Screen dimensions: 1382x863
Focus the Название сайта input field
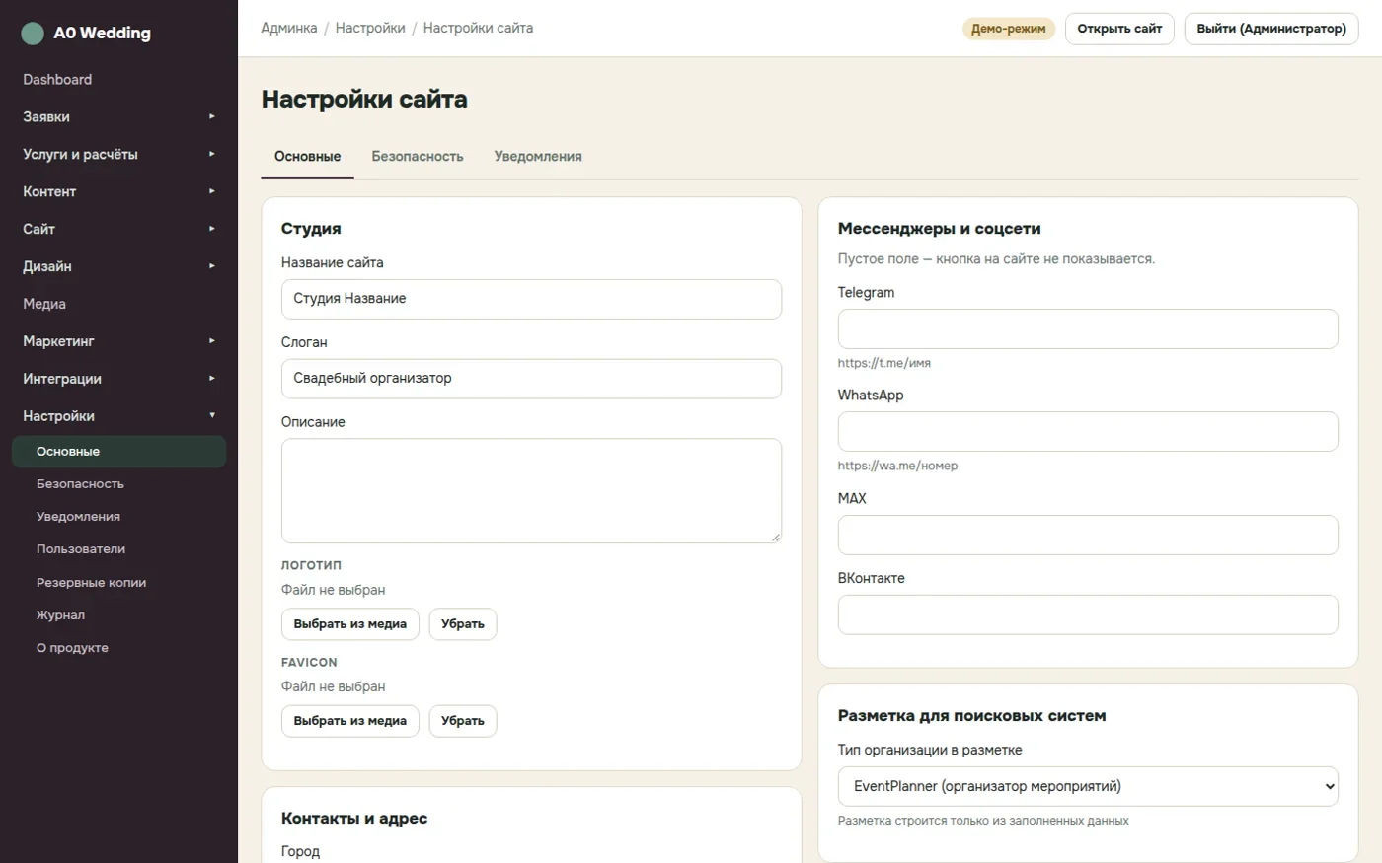pyautogui.click(x=531, y=299)
